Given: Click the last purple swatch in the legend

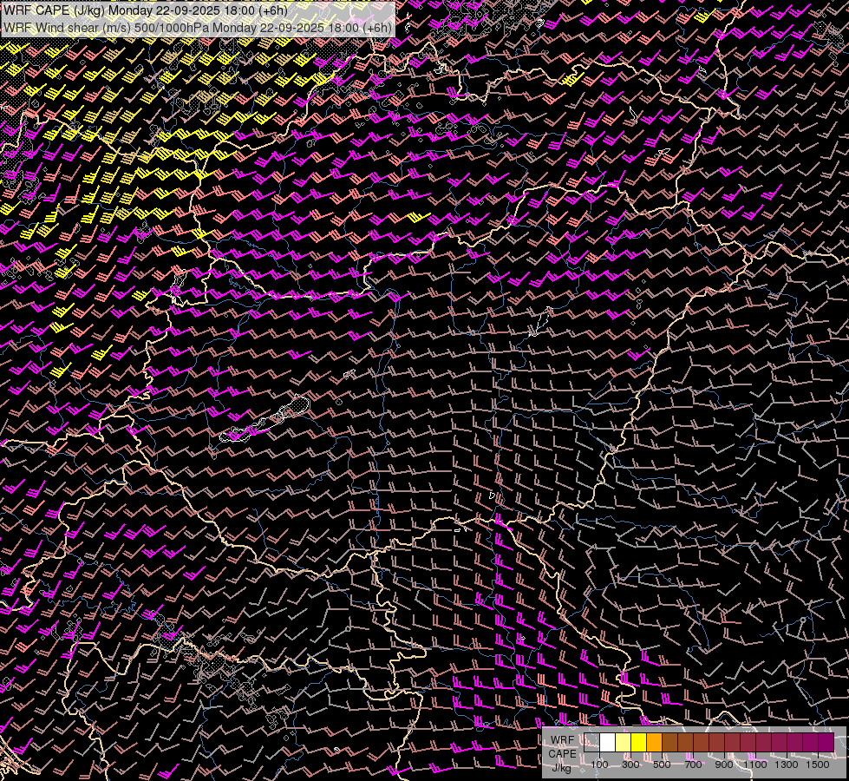Looking at the screenshot, I should pos(826,743).
